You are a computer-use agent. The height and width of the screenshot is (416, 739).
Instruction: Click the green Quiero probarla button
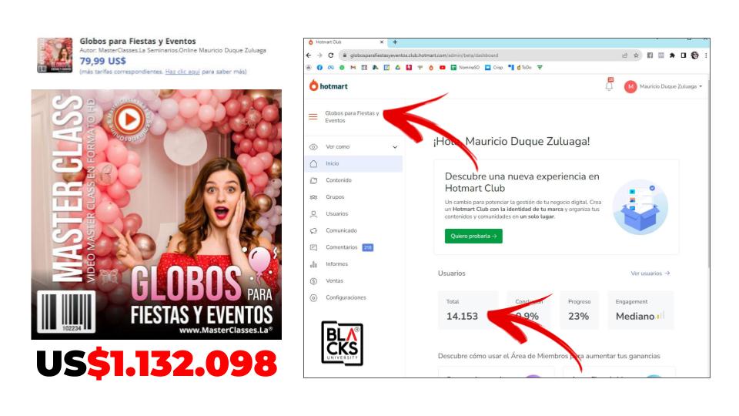473,236
